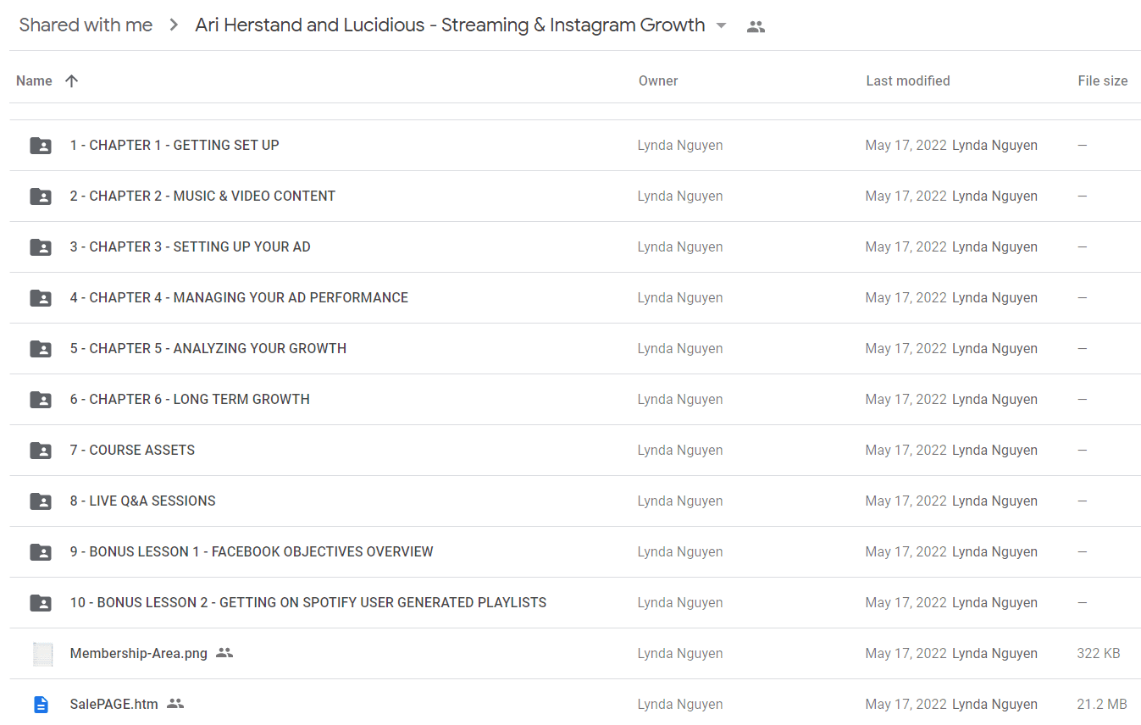Click the 21.2 MB file size value
This screenshot has height=725, width=1141.
click(x=1102, y=705)
